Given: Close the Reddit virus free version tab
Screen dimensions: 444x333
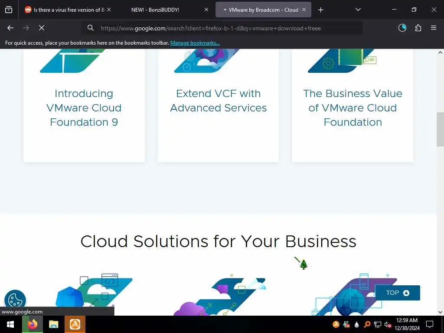Looking at the screenshot, I should pyautogui.click(x=109, y=10).
